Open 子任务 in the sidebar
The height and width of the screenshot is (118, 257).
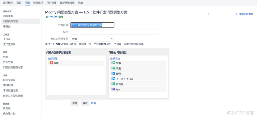pyautogui.click(x=7, y=27)
